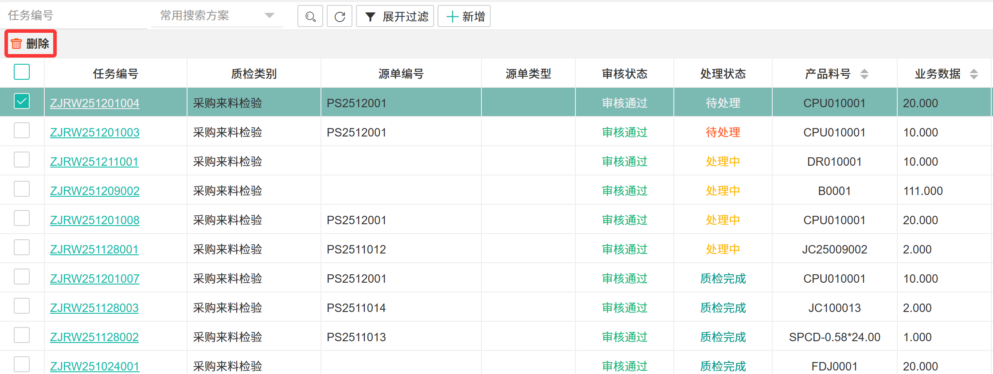Click the 质检类别 column header
This screenshot has height=374, width=993.
point(254,74)
